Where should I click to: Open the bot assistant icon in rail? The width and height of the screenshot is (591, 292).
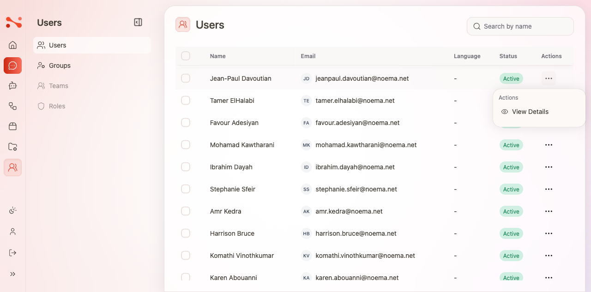coord(13,86)
